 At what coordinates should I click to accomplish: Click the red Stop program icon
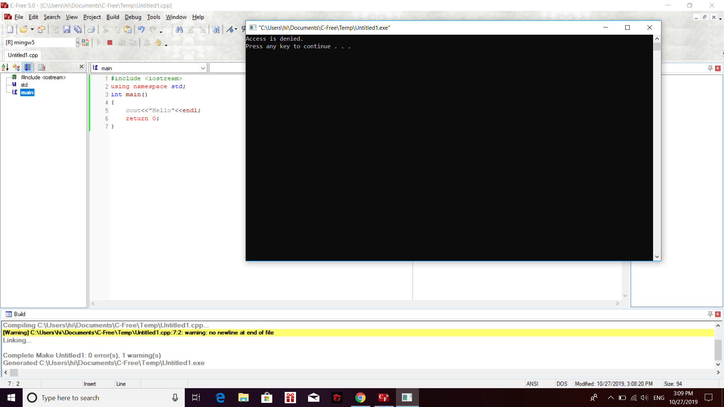tap(110, 43)
